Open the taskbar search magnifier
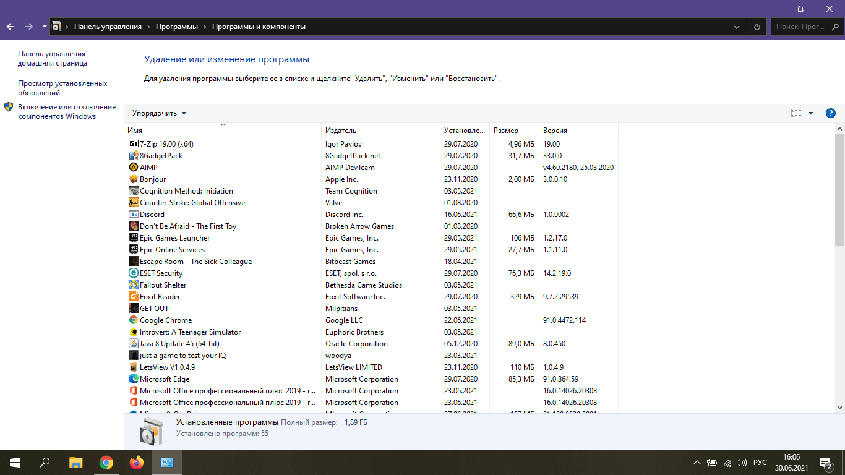The width and height of the screenshot is (845, 475). click(45, 463)
